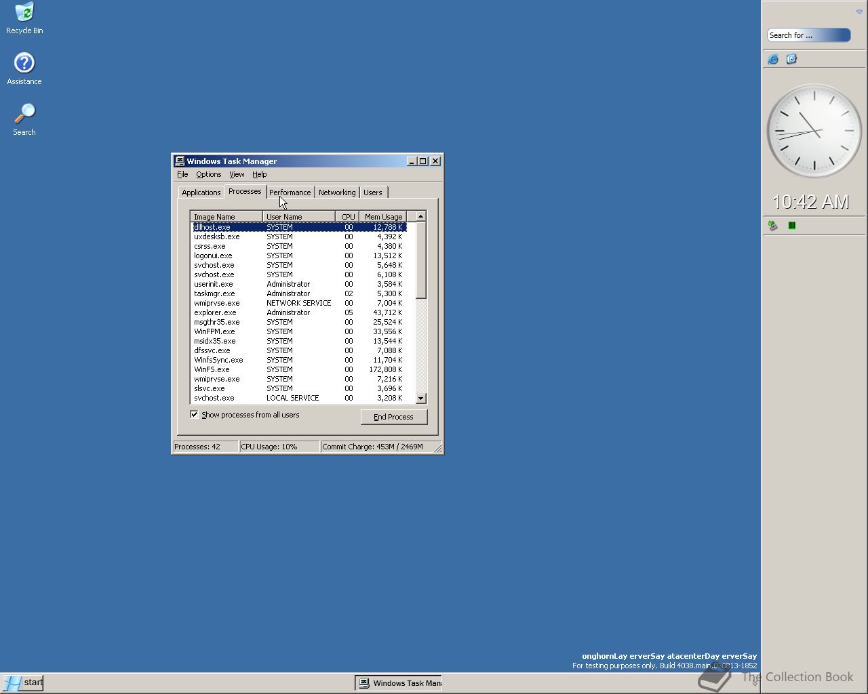Select the dllhost.exe process row
This screenshot has height=694, width=868.
[298, 227]
